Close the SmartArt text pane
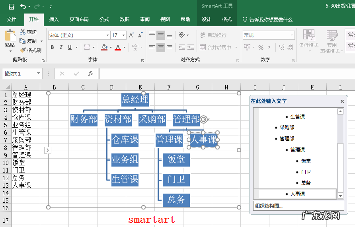355x227 pixels. pyautogui.click(x=342, y=101)
